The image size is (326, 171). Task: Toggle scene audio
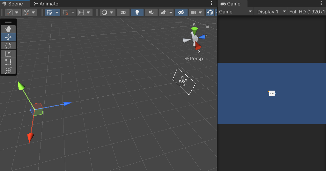151,12
